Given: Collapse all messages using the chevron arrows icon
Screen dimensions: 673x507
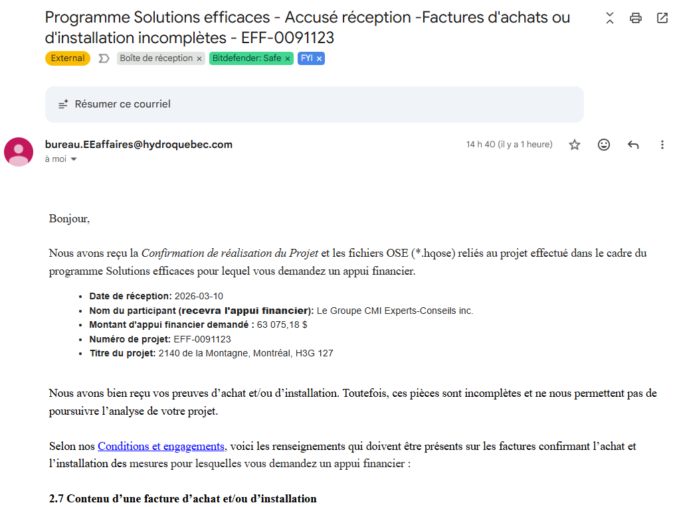Looking at the screenshot, I should [610, 18].
